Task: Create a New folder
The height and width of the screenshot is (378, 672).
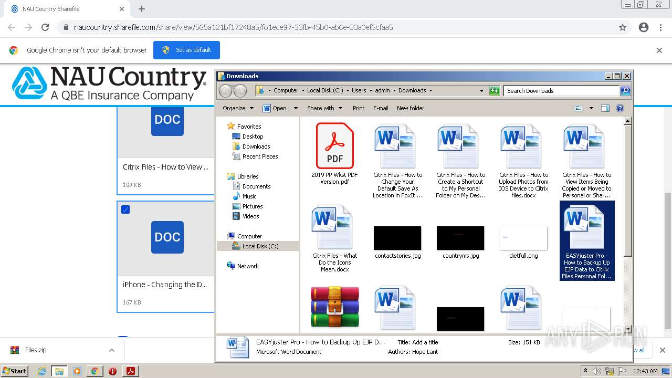Action: coord(411,108)
